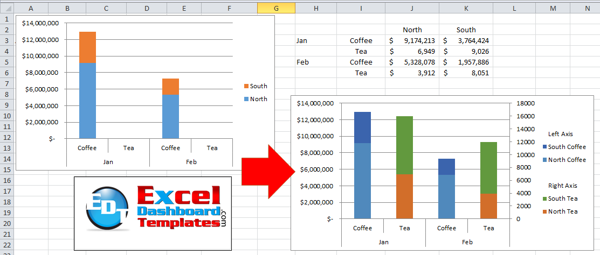
Task: Click the Left Axis legend title
Action: click(x=560, y=134)
